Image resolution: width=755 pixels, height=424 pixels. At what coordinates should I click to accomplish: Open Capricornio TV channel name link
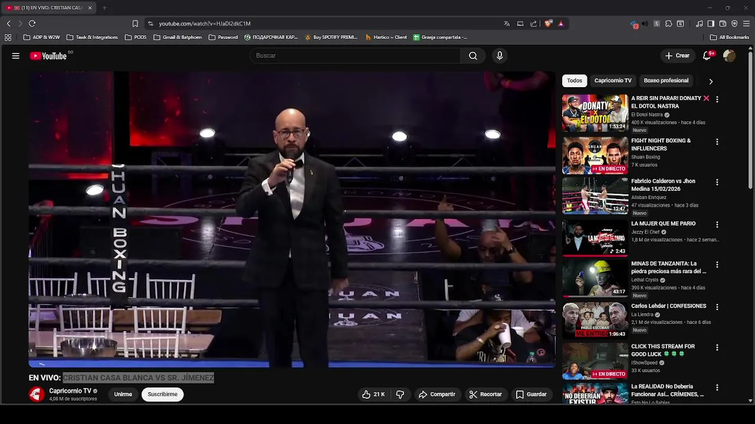click(70, 391)
